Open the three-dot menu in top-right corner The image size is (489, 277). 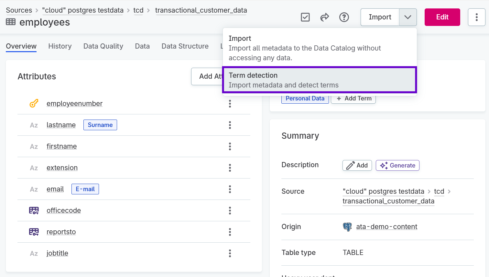pyautogui.click(x=477, y=17)
